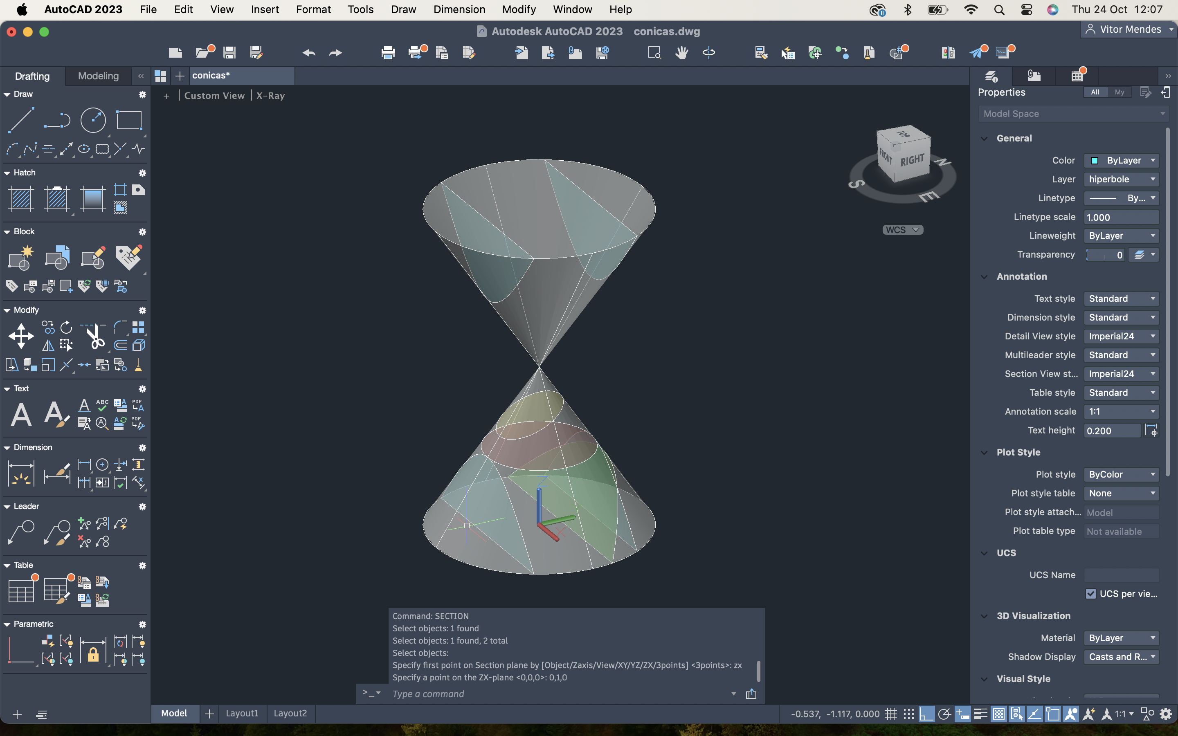This screenshot has height=736, width=1178.
Task: Toggle snap mode in status bar
Action: pyautogui.click(x=909, y=714)
